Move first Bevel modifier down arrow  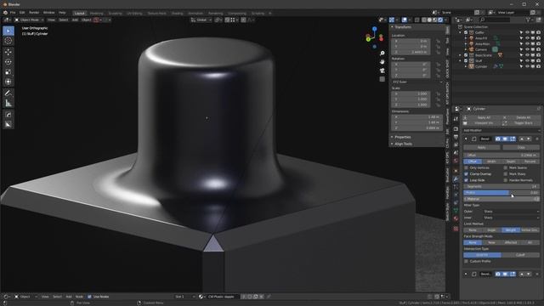[x=529, y=139]
